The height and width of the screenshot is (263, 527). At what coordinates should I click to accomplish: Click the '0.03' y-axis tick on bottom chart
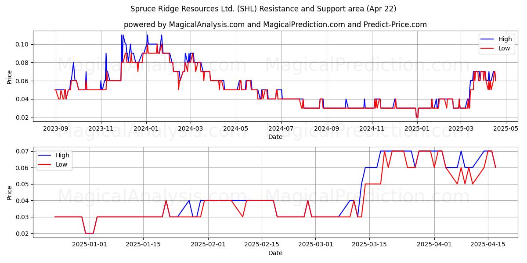click(x=23, y=217)
